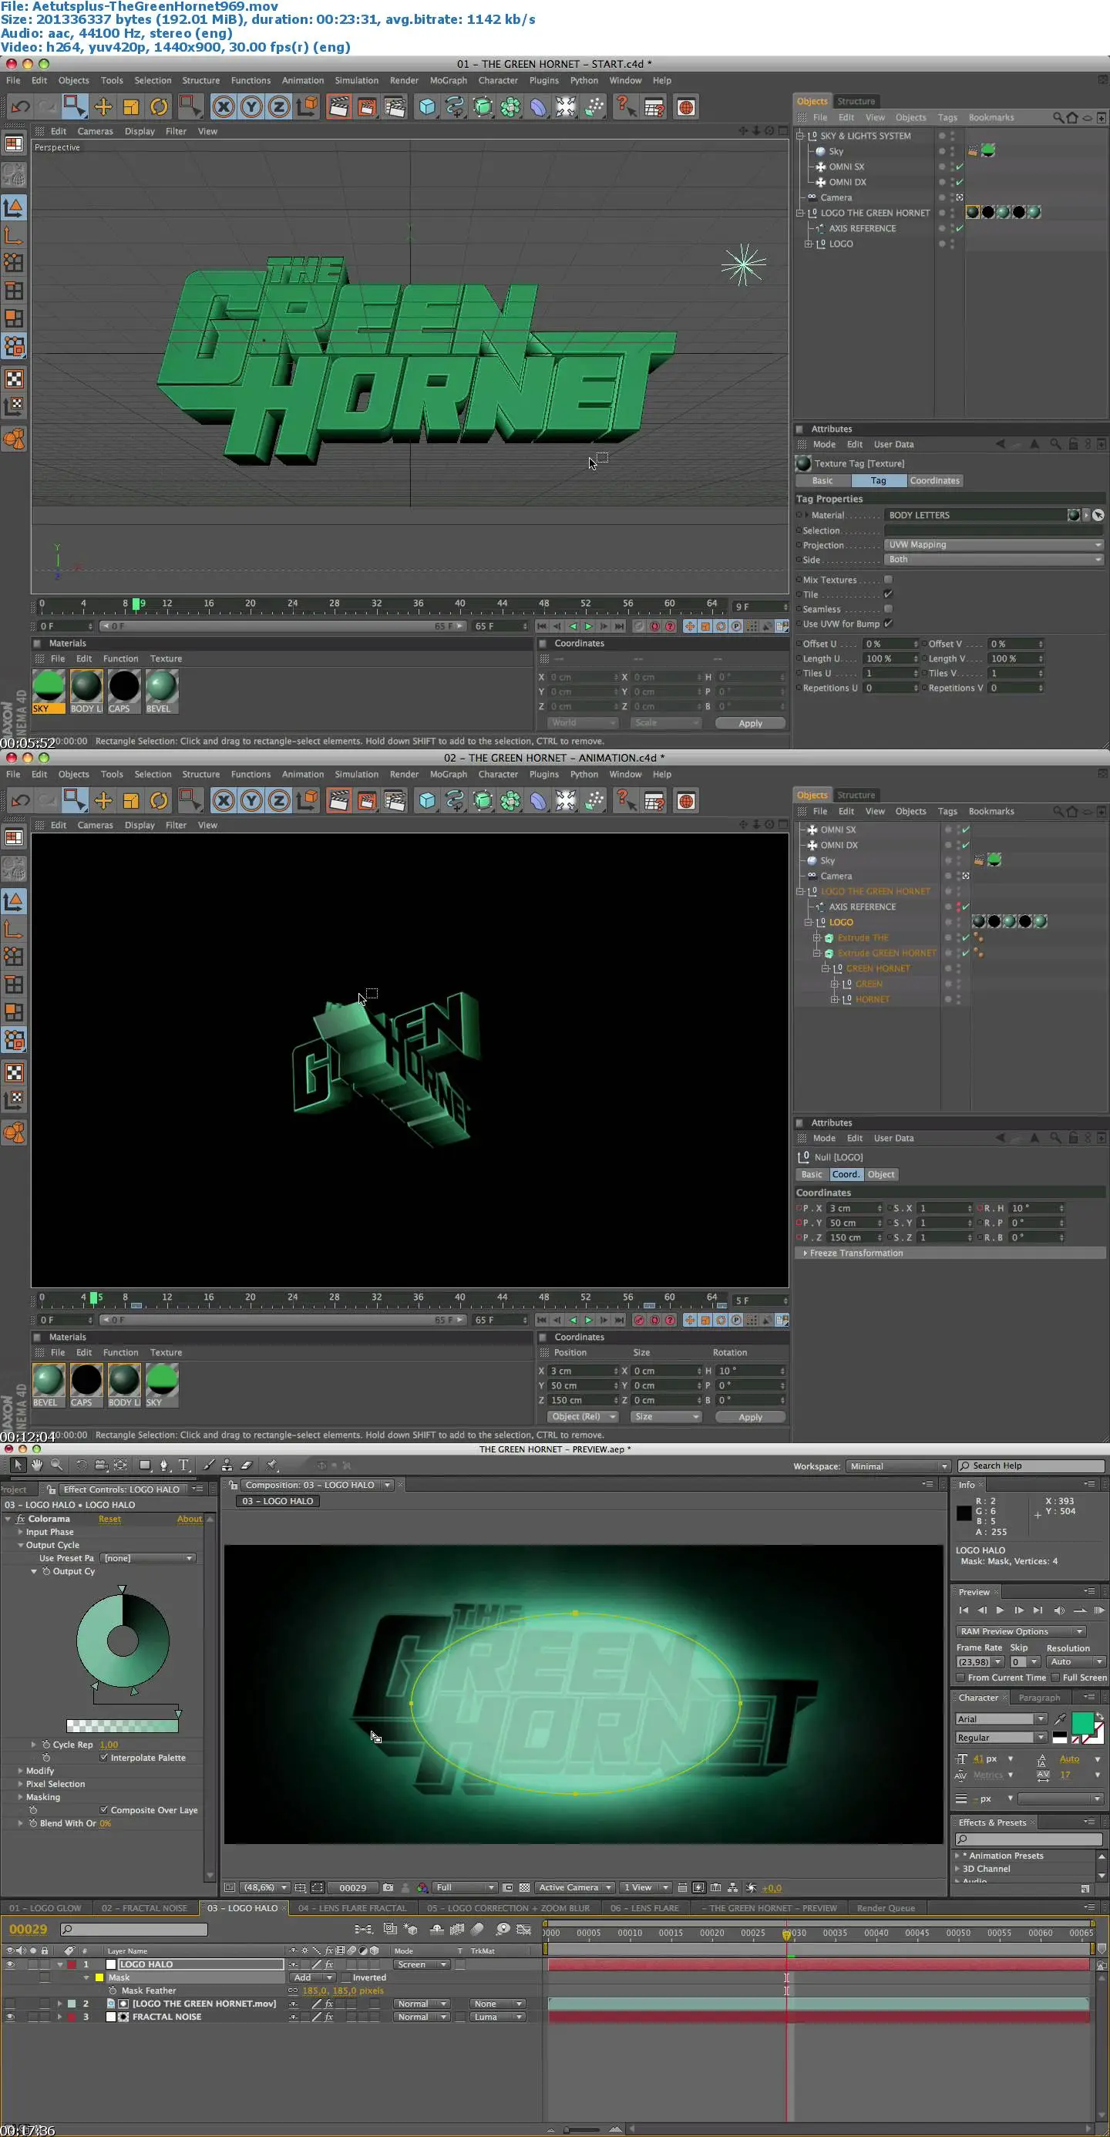Select Puppet Pin tool in After Effects

pyautogui.click(x=271, y=1466)
